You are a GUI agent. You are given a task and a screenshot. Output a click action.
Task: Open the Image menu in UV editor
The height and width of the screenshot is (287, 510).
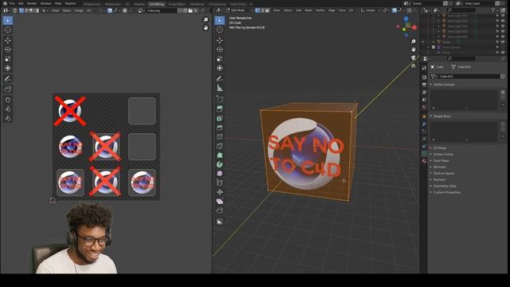pyautogui.click(x=79, y=10)
